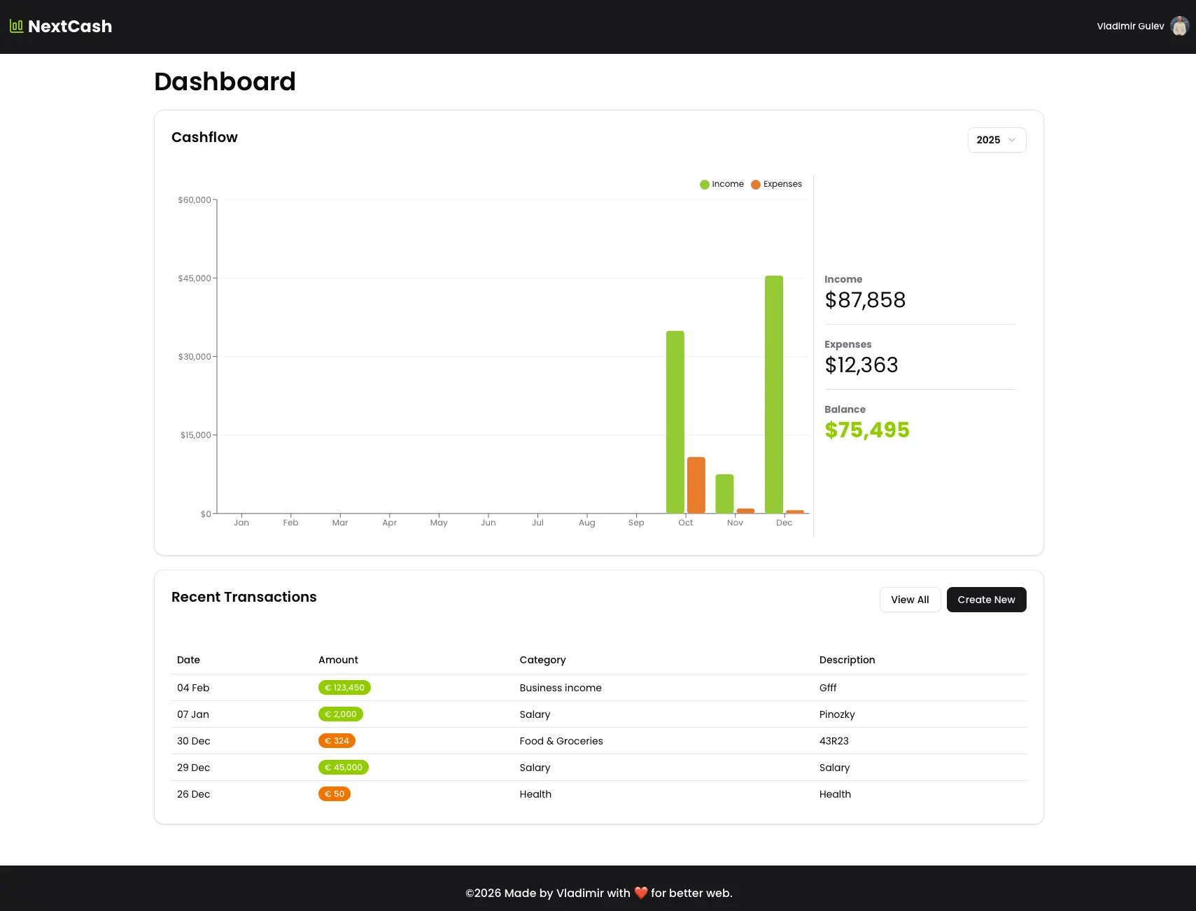Select the December income bar
The width and height of the screenshot is (1196, 911).
[774, 395]
